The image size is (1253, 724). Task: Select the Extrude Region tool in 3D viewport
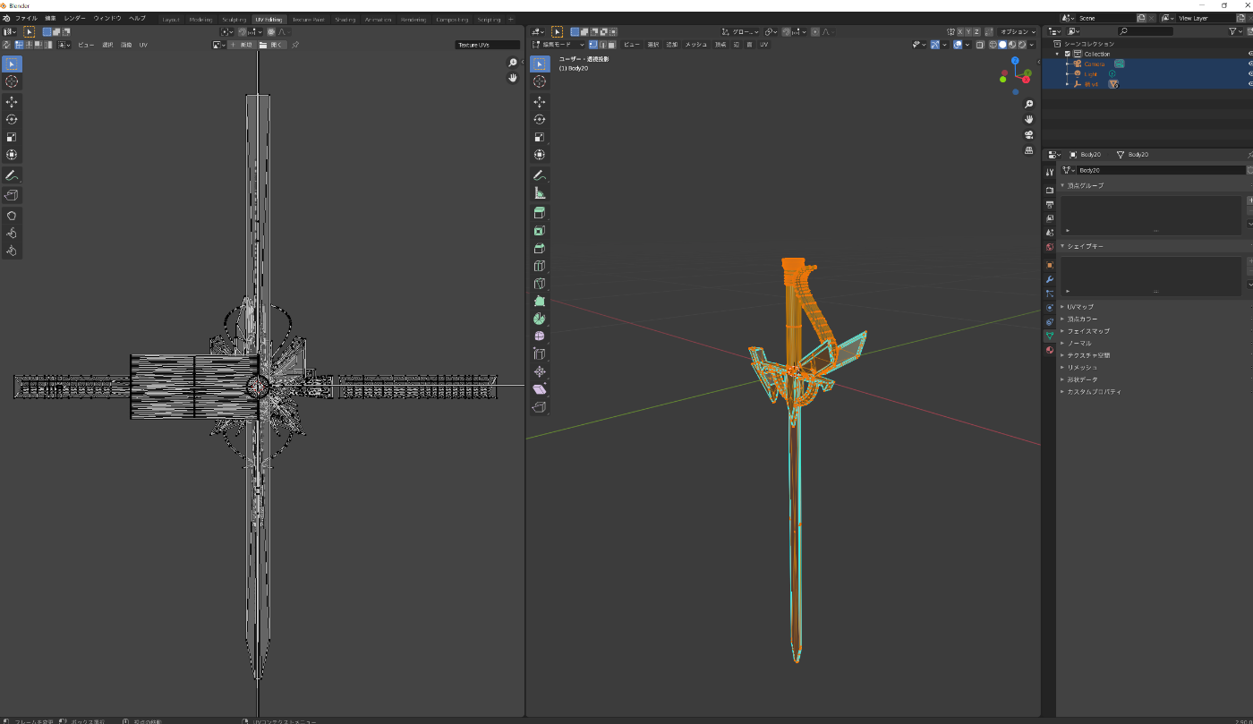pos(540,213)
